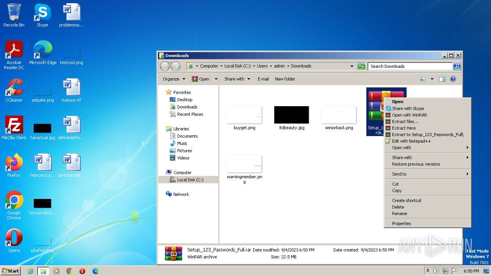Select ltdbeauty.jpg thumbnail
Viewport: 491px width, 276px height.
click(292, 118)
